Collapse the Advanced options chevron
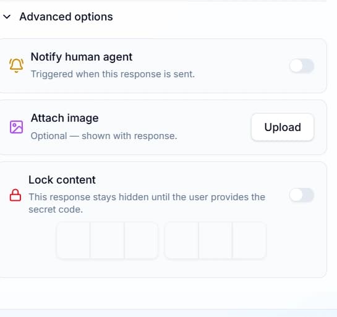The image size is (337, 317). point(7,17)
